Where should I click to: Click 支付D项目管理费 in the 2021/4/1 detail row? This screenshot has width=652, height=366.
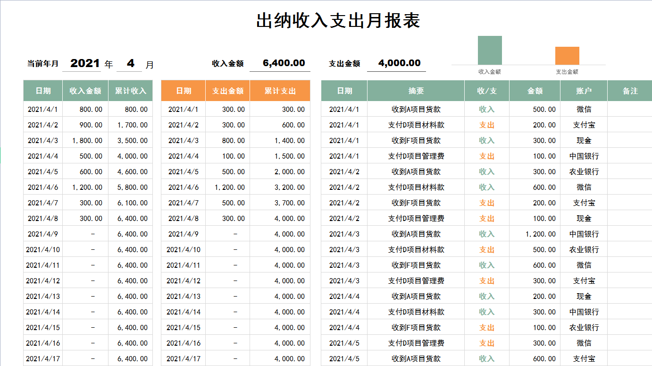click(x=416, y=156)
